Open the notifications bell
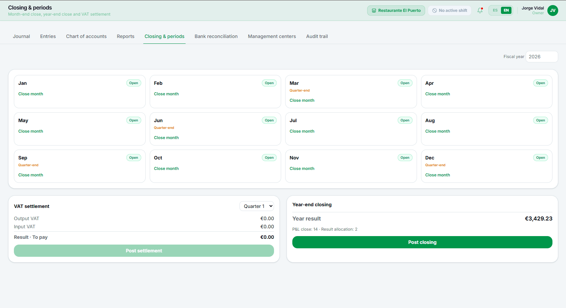Viewport: 566px width, 308px height. (x=480, y=11)
